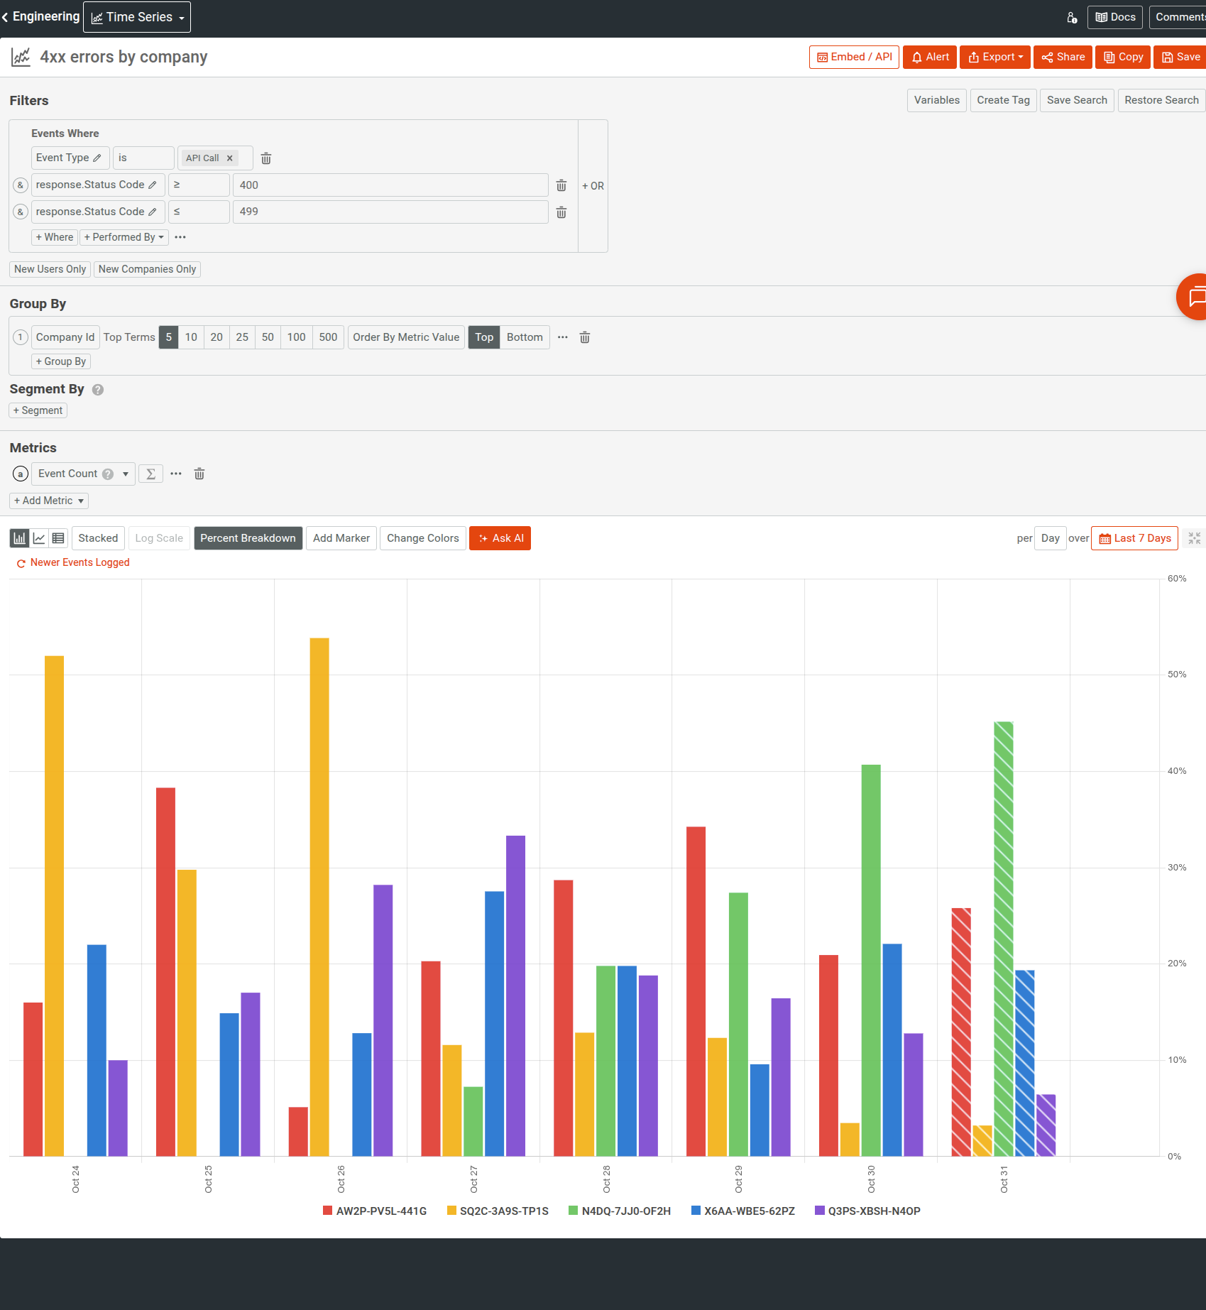Open Change Colors options
Viewport: 1206px width, 1310px height.
click(x=422, y=537)
